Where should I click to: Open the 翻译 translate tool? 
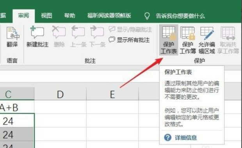12,37
